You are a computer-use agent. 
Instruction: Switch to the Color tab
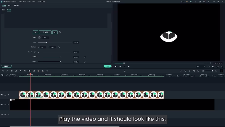click(9, 5)
